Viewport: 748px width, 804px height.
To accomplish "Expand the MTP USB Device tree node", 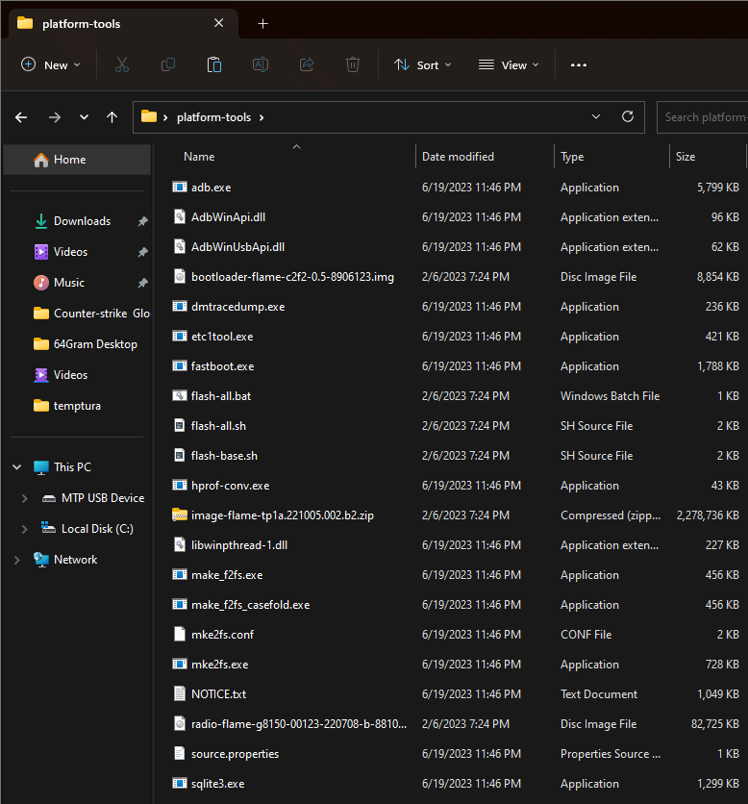I will click(25, 498).
